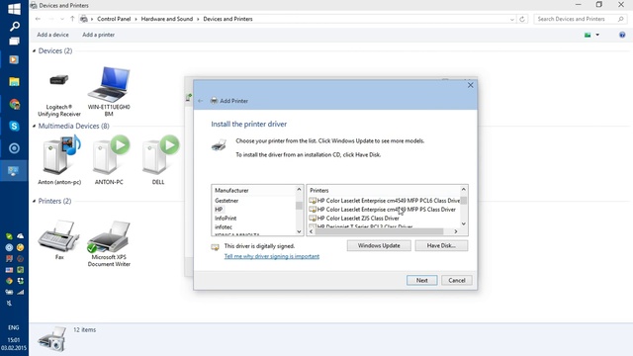633x356 pixels.
Task: Select HP cm4540 MFP PCL6 Class Driver
Action: pyautogui.click(x=385, y=201)
